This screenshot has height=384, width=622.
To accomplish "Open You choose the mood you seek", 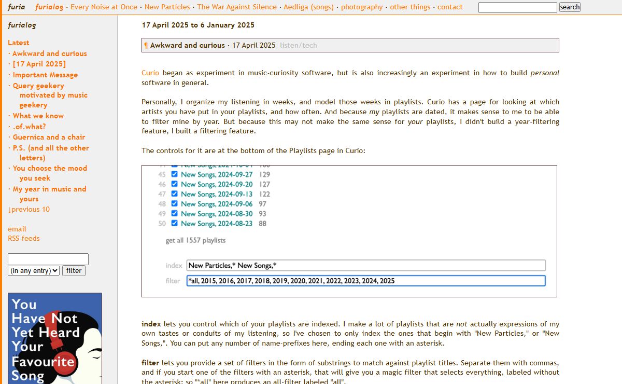I will click(x=50, y=173).
